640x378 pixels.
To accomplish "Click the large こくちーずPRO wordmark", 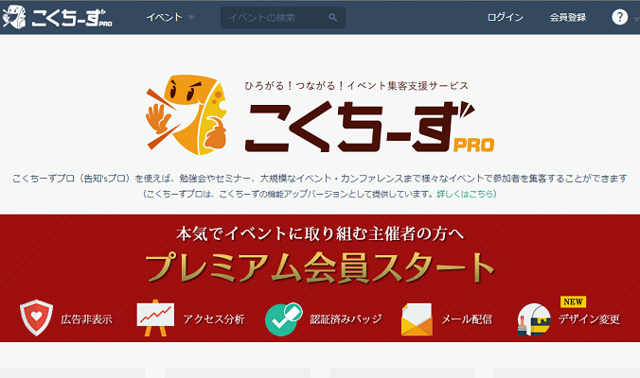I will (x=369, y=127).
